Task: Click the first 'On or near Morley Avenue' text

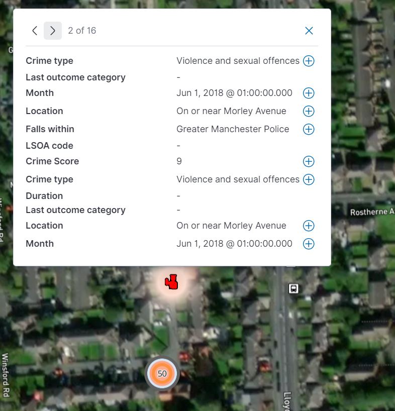Action: [x=231, y=111]
